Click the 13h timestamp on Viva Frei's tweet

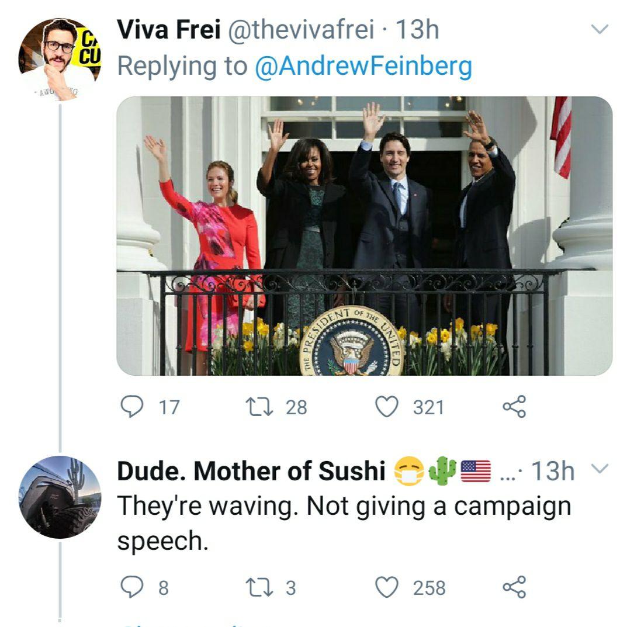[417, 30]
